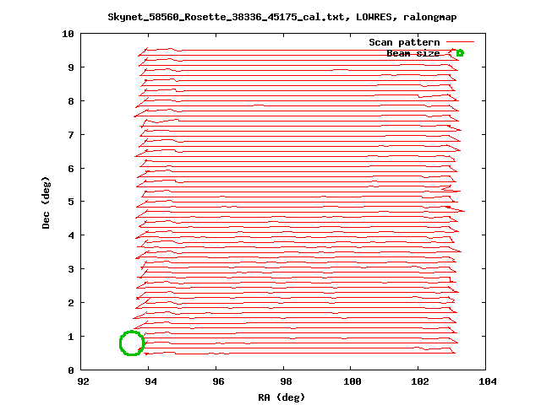Screen dimensions: 541x405
Task: Click the y-axis tick label 3
Action: click(71, 269)
